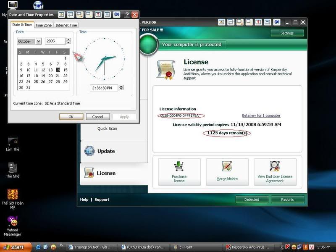Click the Support link in Kaspersky
The height and width of the screenshot is (252, 336).
point(102,199)
